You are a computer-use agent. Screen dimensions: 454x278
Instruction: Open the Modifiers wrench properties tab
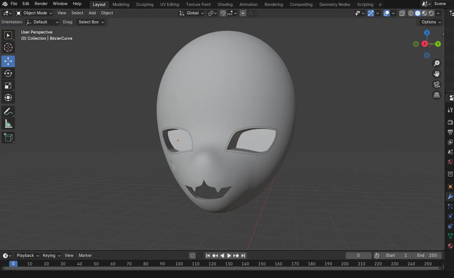coord(450,197)
